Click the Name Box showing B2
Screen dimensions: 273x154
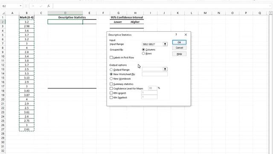[x=10, y=6]
